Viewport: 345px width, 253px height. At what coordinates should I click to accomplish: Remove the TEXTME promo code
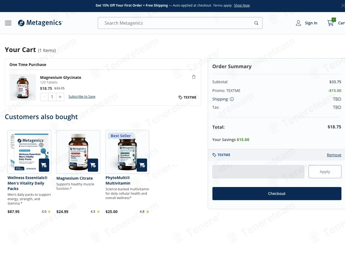pos(334,155)
